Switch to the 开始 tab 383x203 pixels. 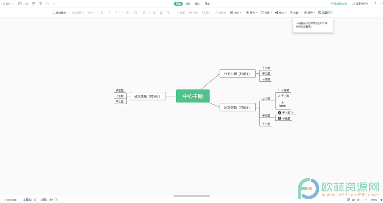pos(178,4)
